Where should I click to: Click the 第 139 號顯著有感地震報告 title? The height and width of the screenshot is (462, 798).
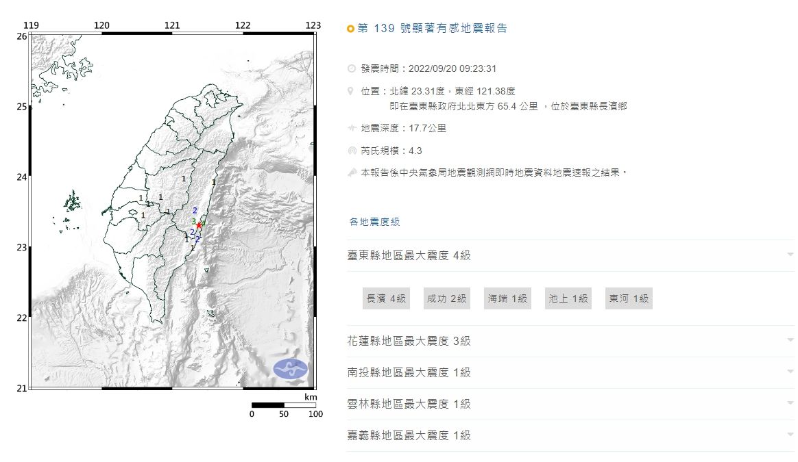coord(433,29)
